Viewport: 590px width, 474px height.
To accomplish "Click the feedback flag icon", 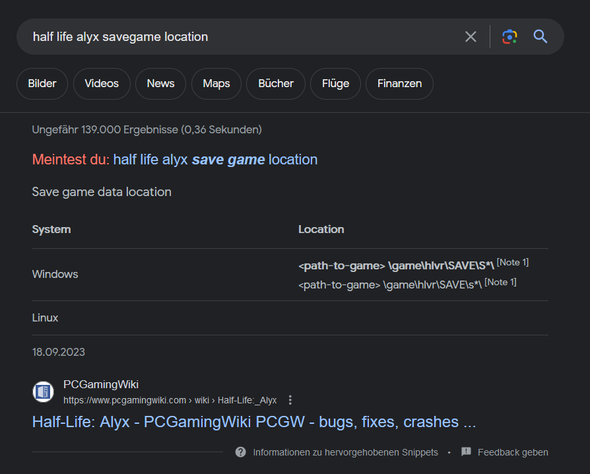I will pyautogui.click(x=466, y=452).
